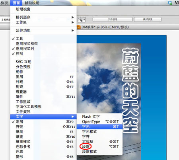Close the open 視窗 menu from the menu bar
This screenshot has width=179, height=160.
(16, 3)
